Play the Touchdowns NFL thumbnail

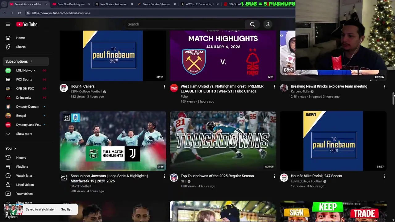pyautogui.click(x=223, y=141)
